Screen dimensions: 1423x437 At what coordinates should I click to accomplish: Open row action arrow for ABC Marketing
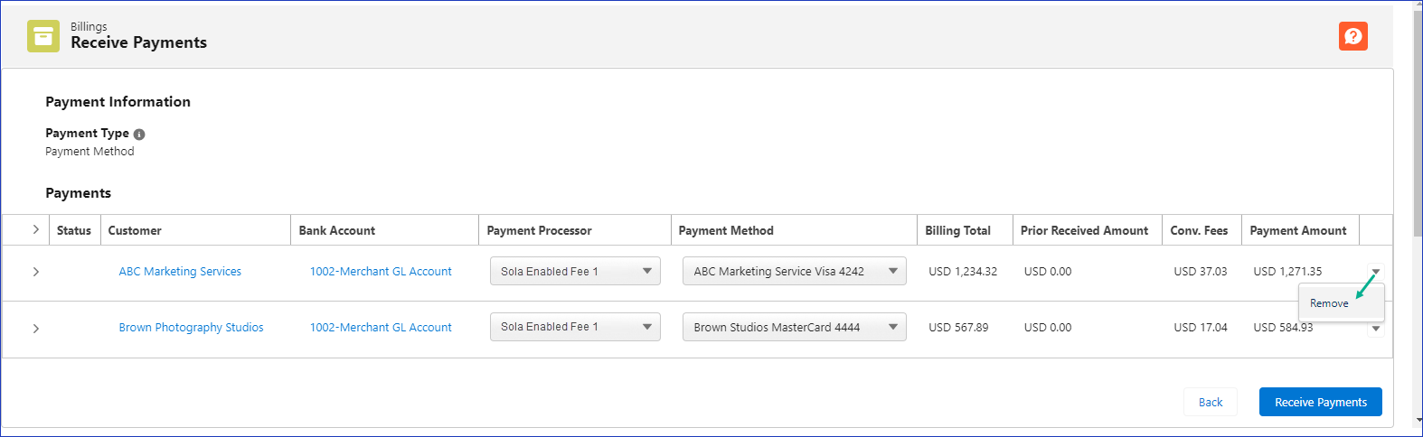point(1375,271)
